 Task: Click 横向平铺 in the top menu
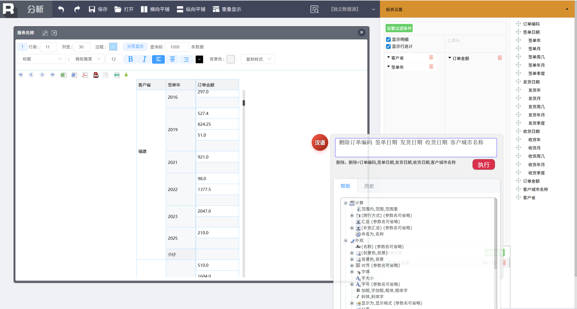click(x=155, y=9)
